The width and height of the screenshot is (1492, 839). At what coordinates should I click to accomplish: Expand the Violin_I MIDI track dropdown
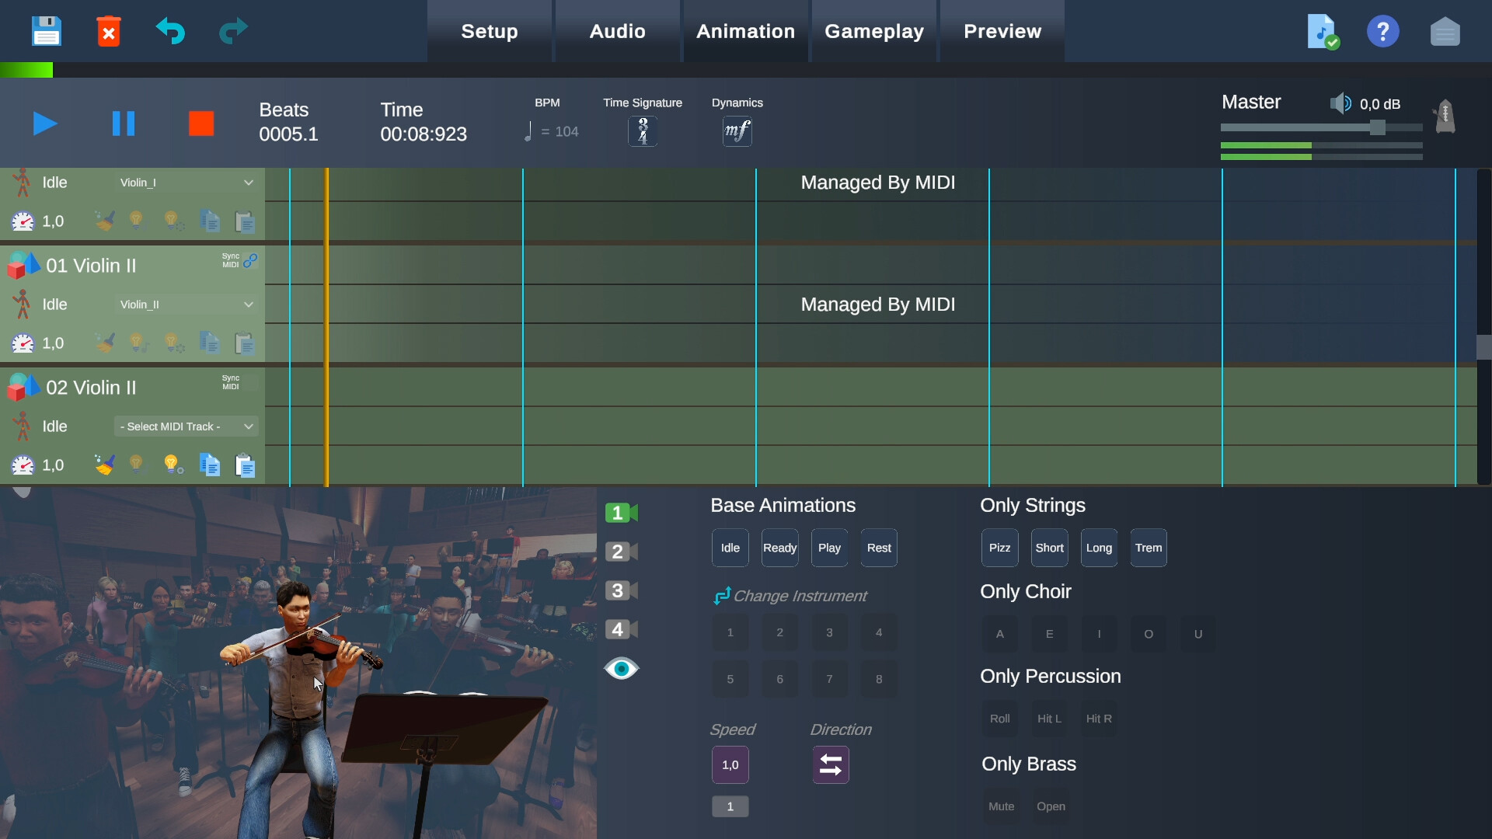[x=186, y=183]
